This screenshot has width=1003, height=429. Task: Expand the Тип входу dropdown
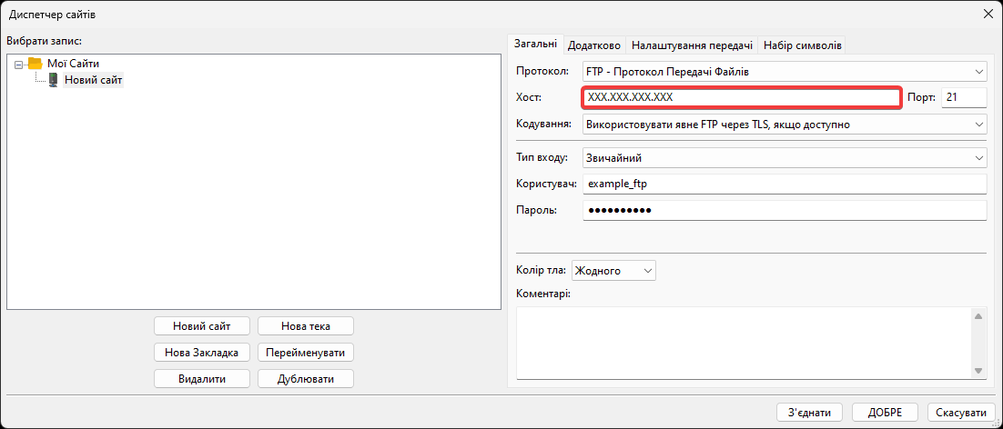tap(784, 158)
